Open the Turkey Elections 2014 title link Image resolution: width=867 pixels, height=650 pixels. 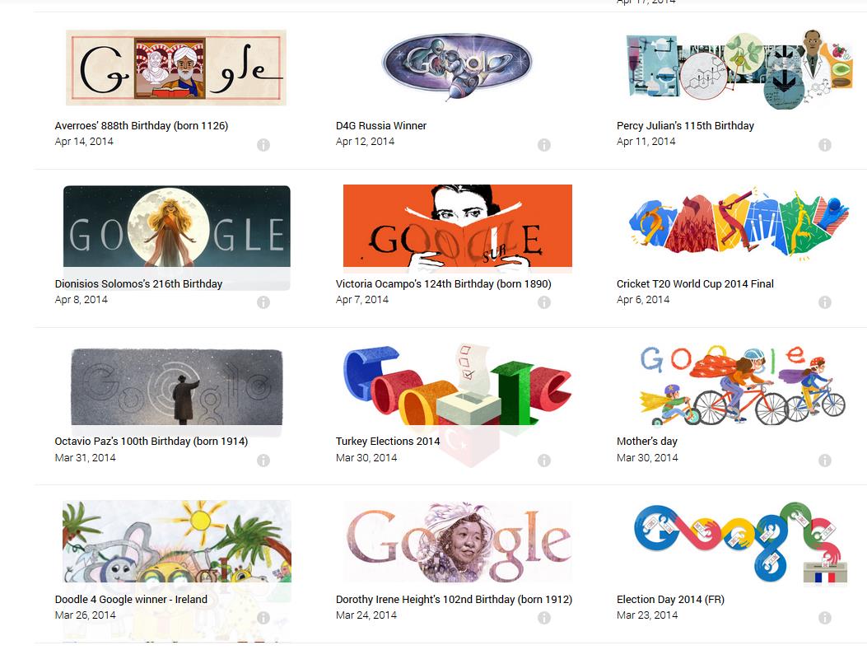click(388, 441)
